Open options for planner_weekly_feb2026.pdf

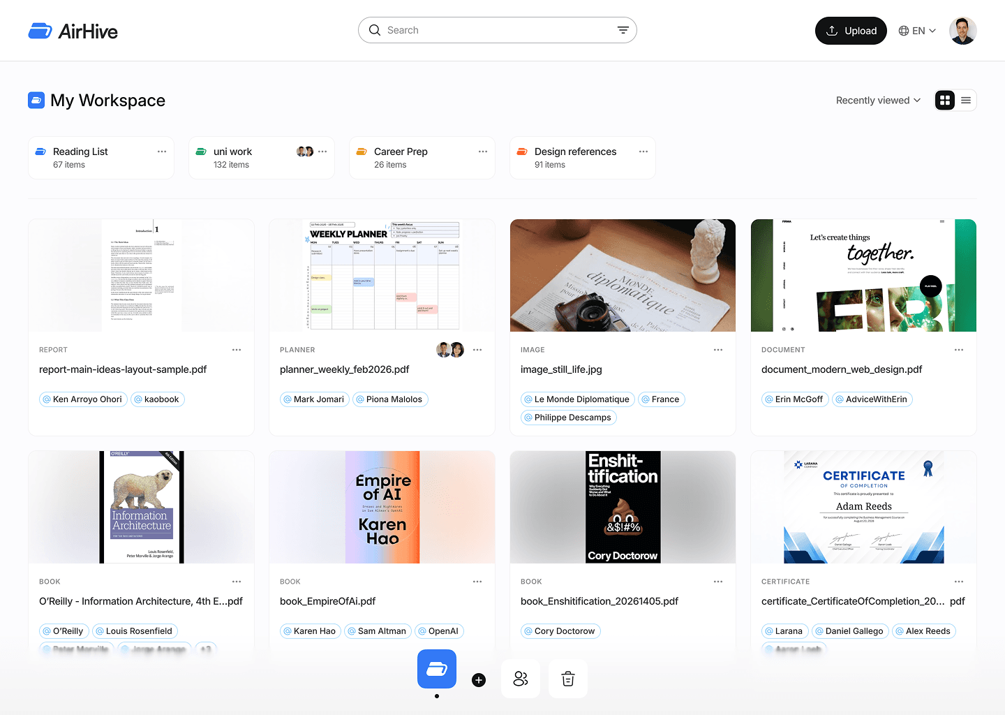point(477,350)
